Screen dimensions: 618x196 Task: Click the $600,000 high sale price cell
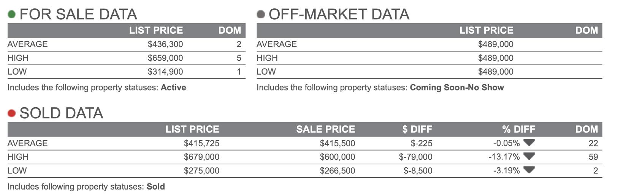337,157
